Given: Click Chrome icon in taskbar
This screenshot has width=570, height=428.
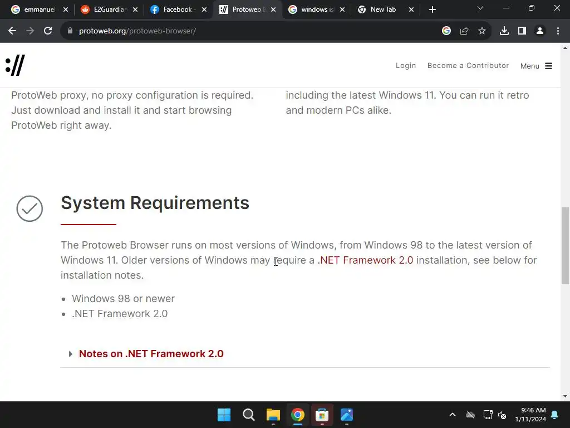Looking at the screenshot, I should pyautogui.click(x=298, y=415).
